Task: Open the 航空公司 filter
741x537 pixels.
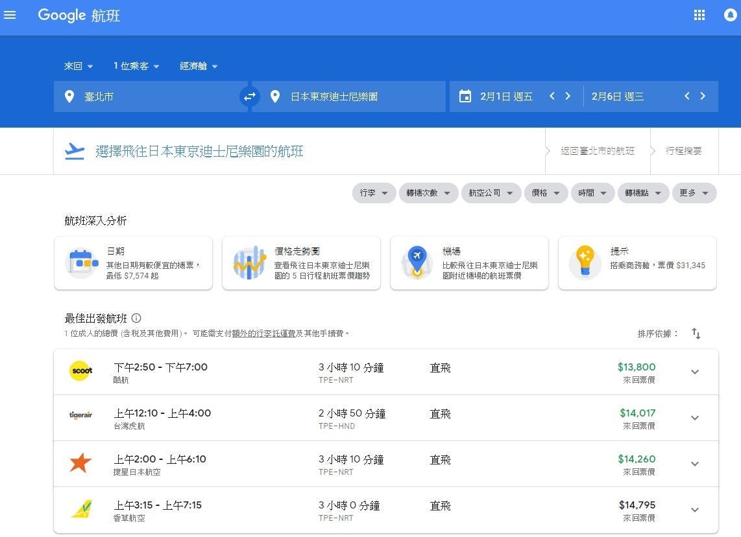Action: pyautogui.click(x=491, y=193)
